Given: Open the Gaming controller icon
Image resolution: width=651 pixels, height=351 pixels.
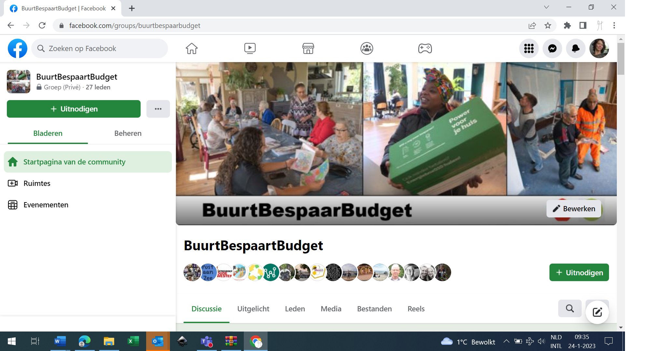Looking at the screenshot, I should 425,48.
